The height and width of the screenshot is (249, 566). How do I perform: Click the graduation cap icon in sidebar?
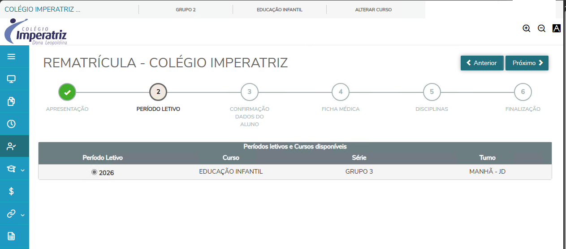pyautogui.click(x=11, y=169)
